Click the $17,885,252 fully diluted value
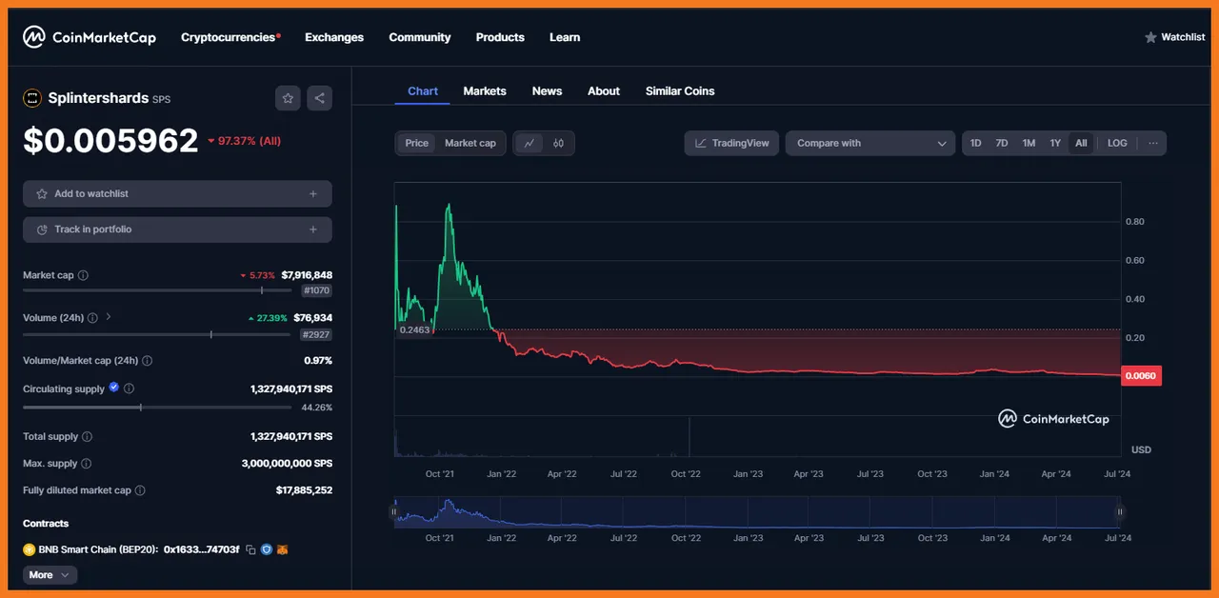 pyautogui.click(x=304, y=490)
